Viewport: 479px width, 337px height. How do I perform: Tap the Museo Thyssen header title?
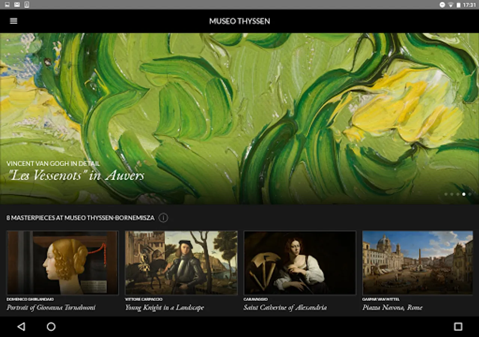click(239, 21)
